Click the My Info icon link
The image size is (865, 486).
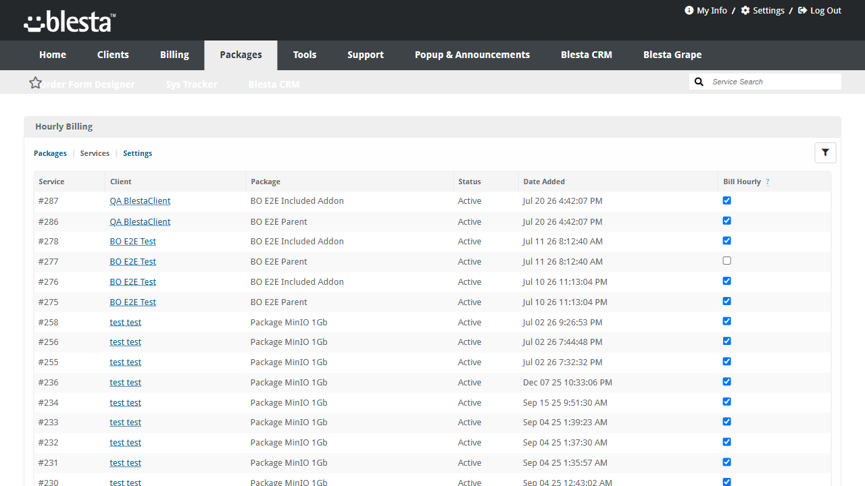(706, 10)
